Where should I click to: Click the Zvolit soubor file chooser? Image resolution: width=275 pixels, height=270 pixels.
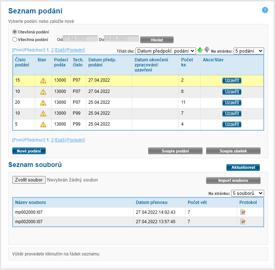[x=29, y=180]
